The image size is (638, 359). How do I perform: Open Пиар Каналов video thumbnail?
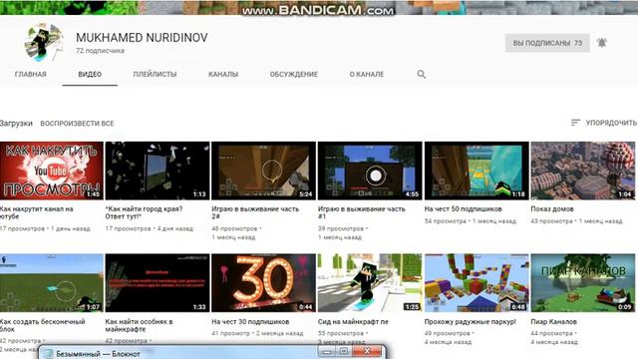click(x=582, y=283)
